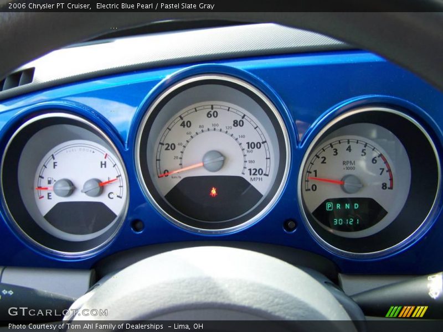Click the 40 mark on speedometer

point(186,124)
